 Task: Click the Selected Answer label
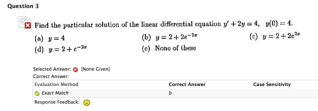click(52, 69)
